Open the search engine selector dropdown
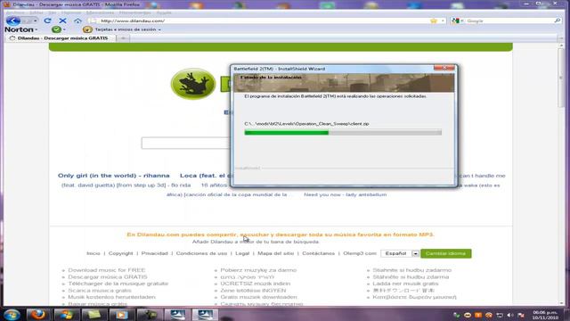 tap(461, 21)
